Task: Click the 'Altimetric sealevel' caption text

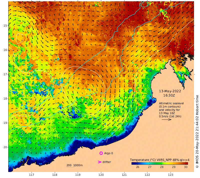Action: tap(171, 103)
